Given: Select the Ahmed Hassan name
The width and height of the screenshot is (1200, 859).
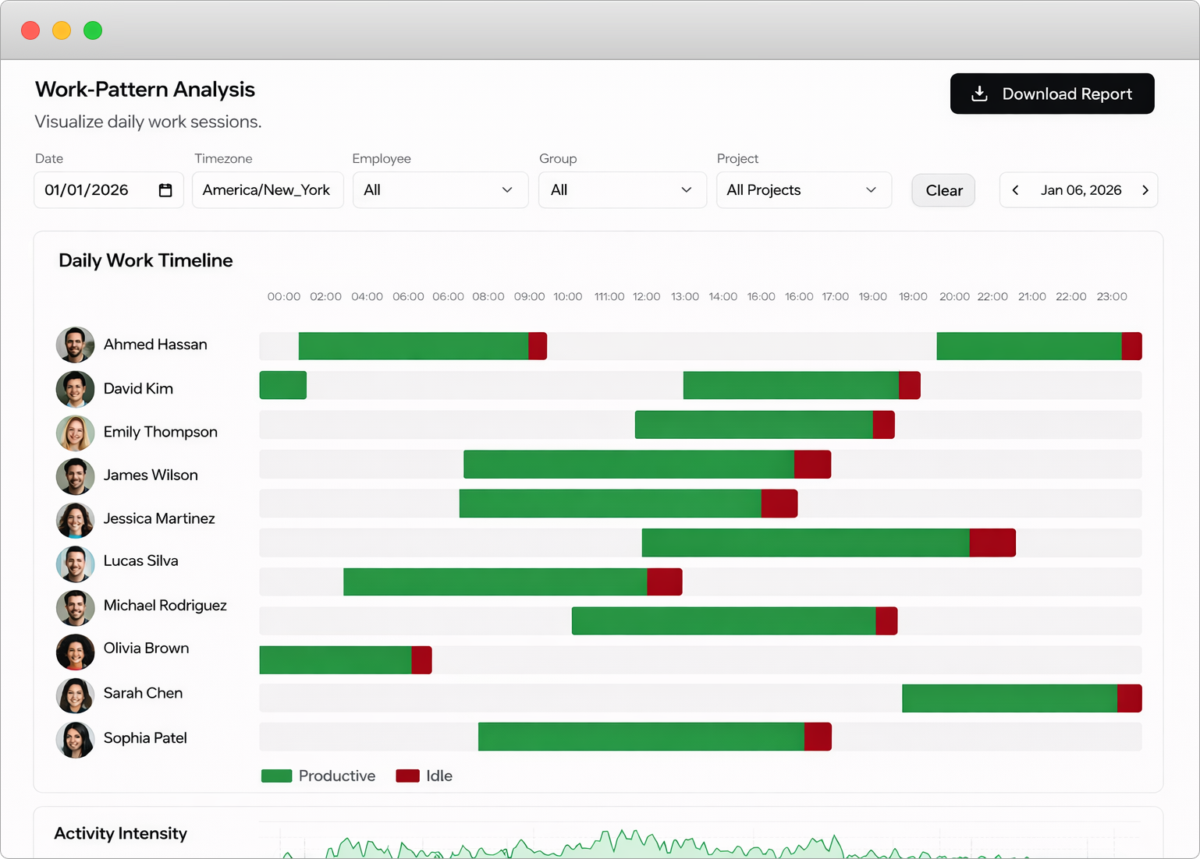Looking at the screenshot, I should coord(155,345).
